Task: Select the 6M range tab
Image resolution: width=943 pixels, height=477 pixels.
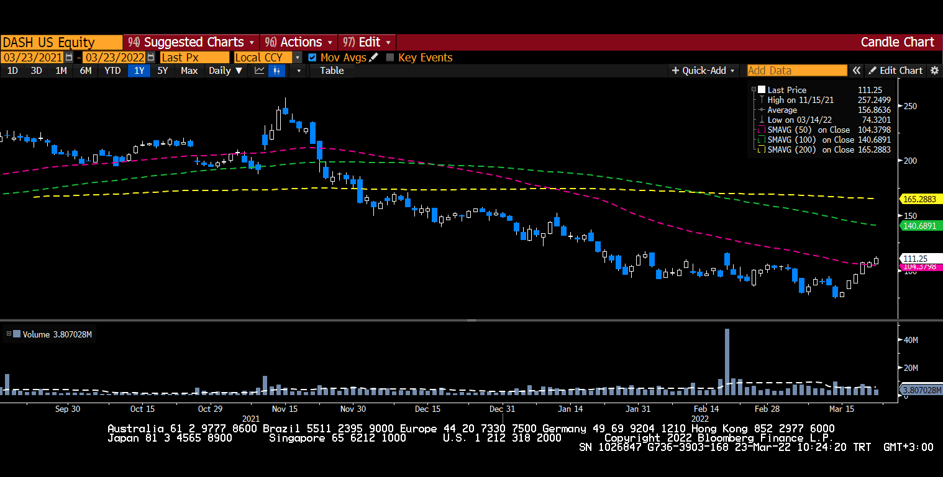Action: click(86, 71)
